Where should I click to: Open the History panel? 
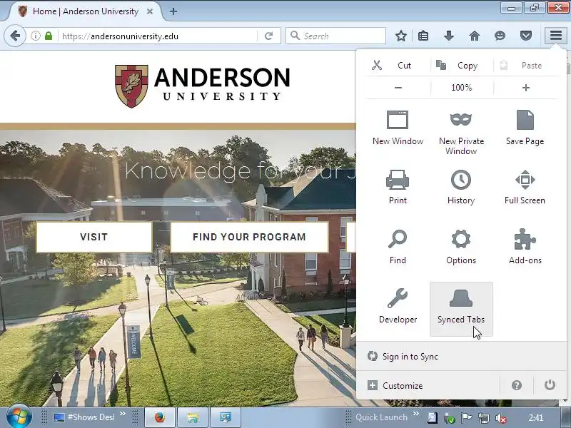(461, 187)
